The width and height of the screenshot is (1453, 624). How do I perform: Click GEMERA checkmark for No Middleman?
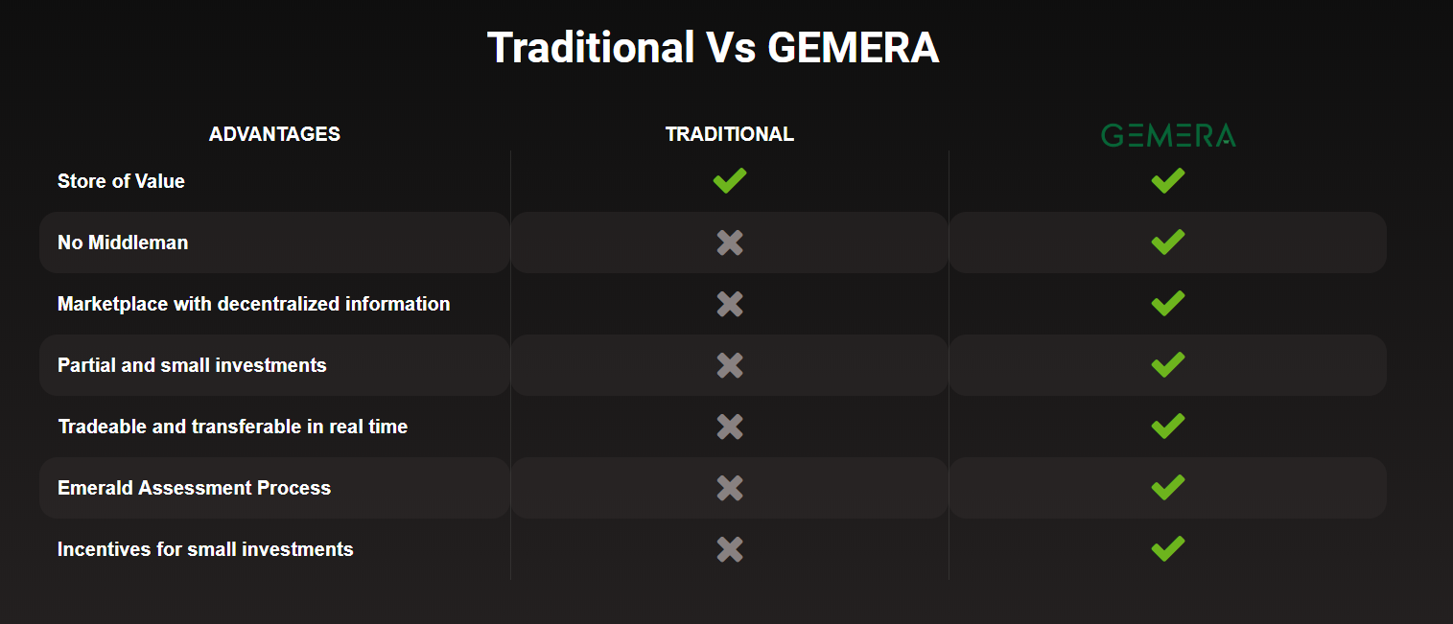(1168, 242)
